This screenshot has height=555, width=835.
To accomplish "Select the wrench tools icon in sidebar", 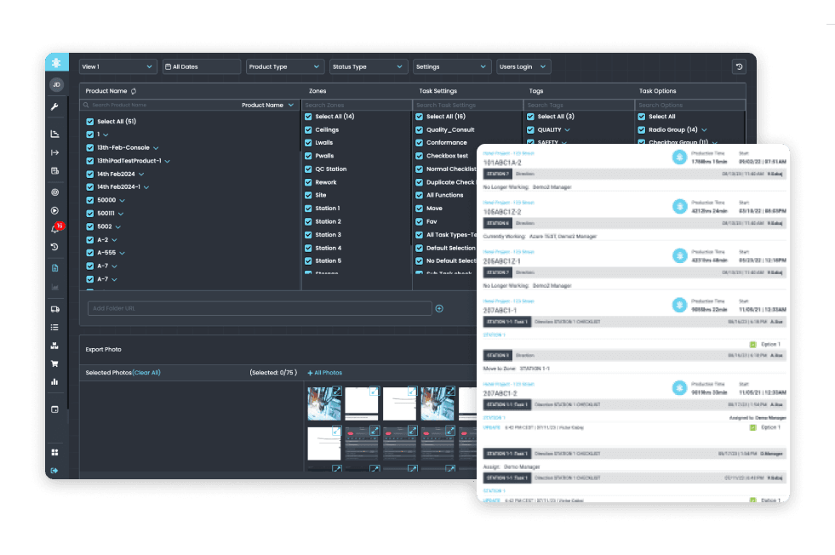I will pos(54,107).
